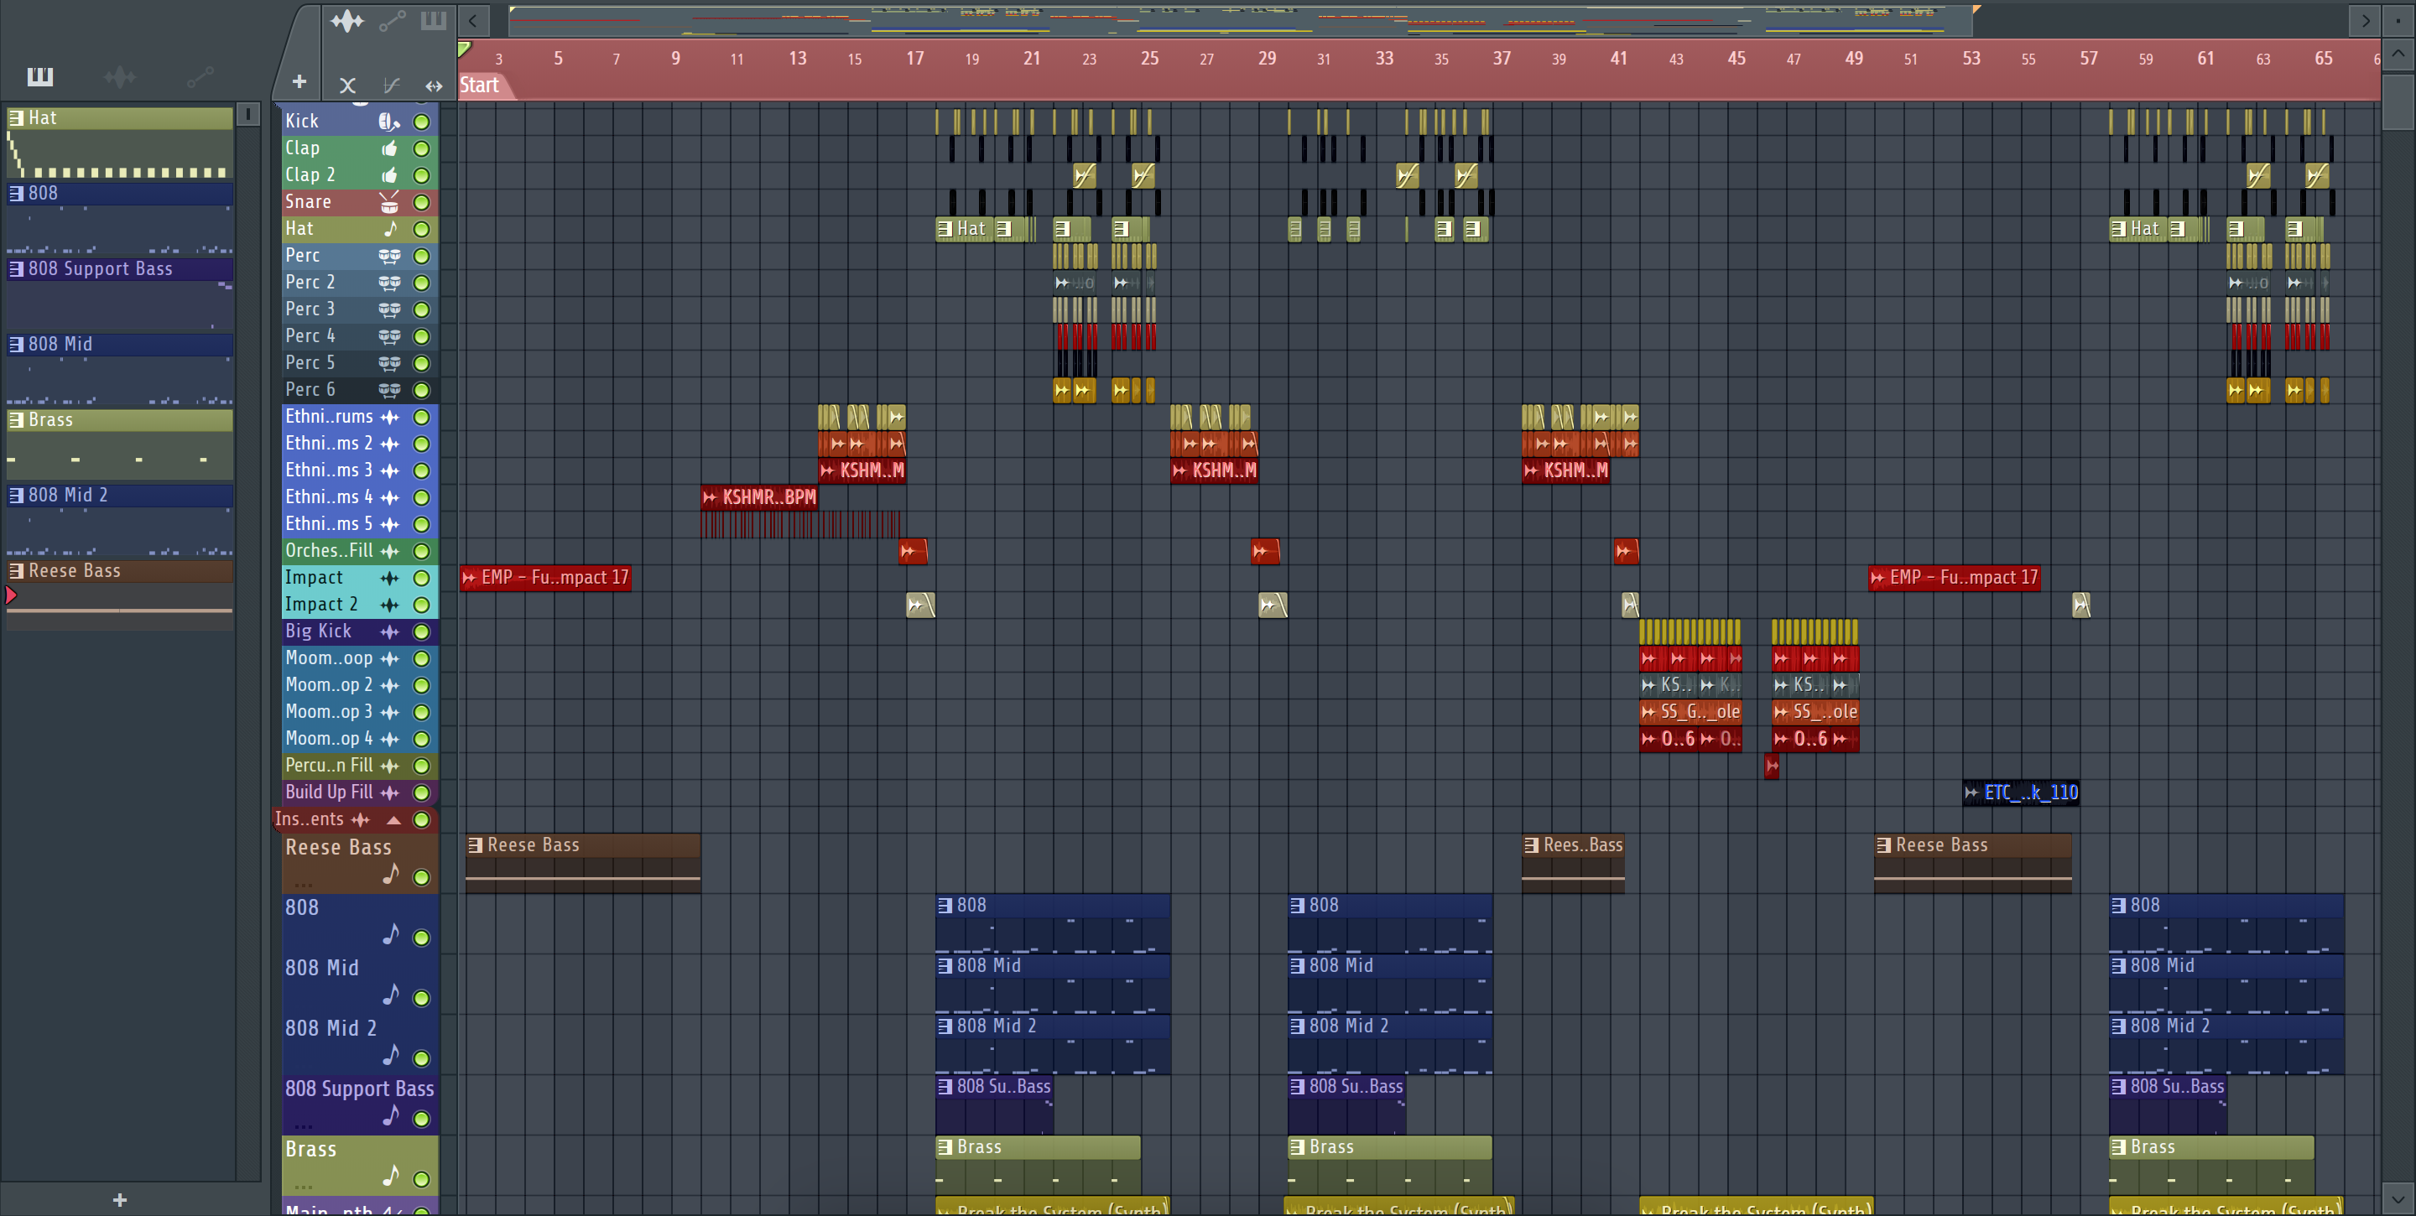
Task: Click the Perc 4 track bongo icon
Action: [x=389, y=336]
